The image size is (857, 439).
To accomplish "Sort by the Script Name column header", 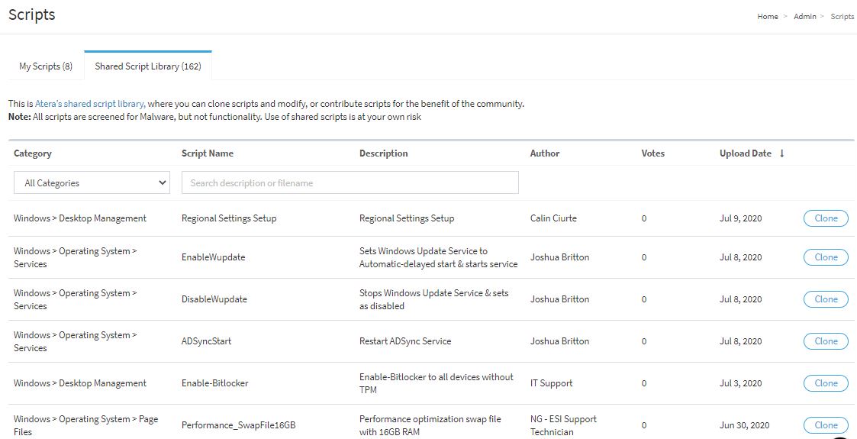I will coord(207,153).
